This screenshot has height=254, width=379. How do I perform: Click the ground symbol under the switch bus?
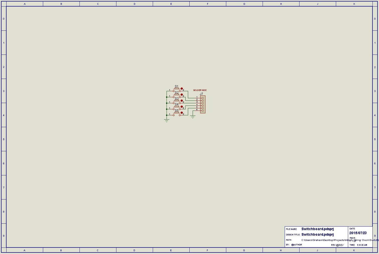click(167, 121)
